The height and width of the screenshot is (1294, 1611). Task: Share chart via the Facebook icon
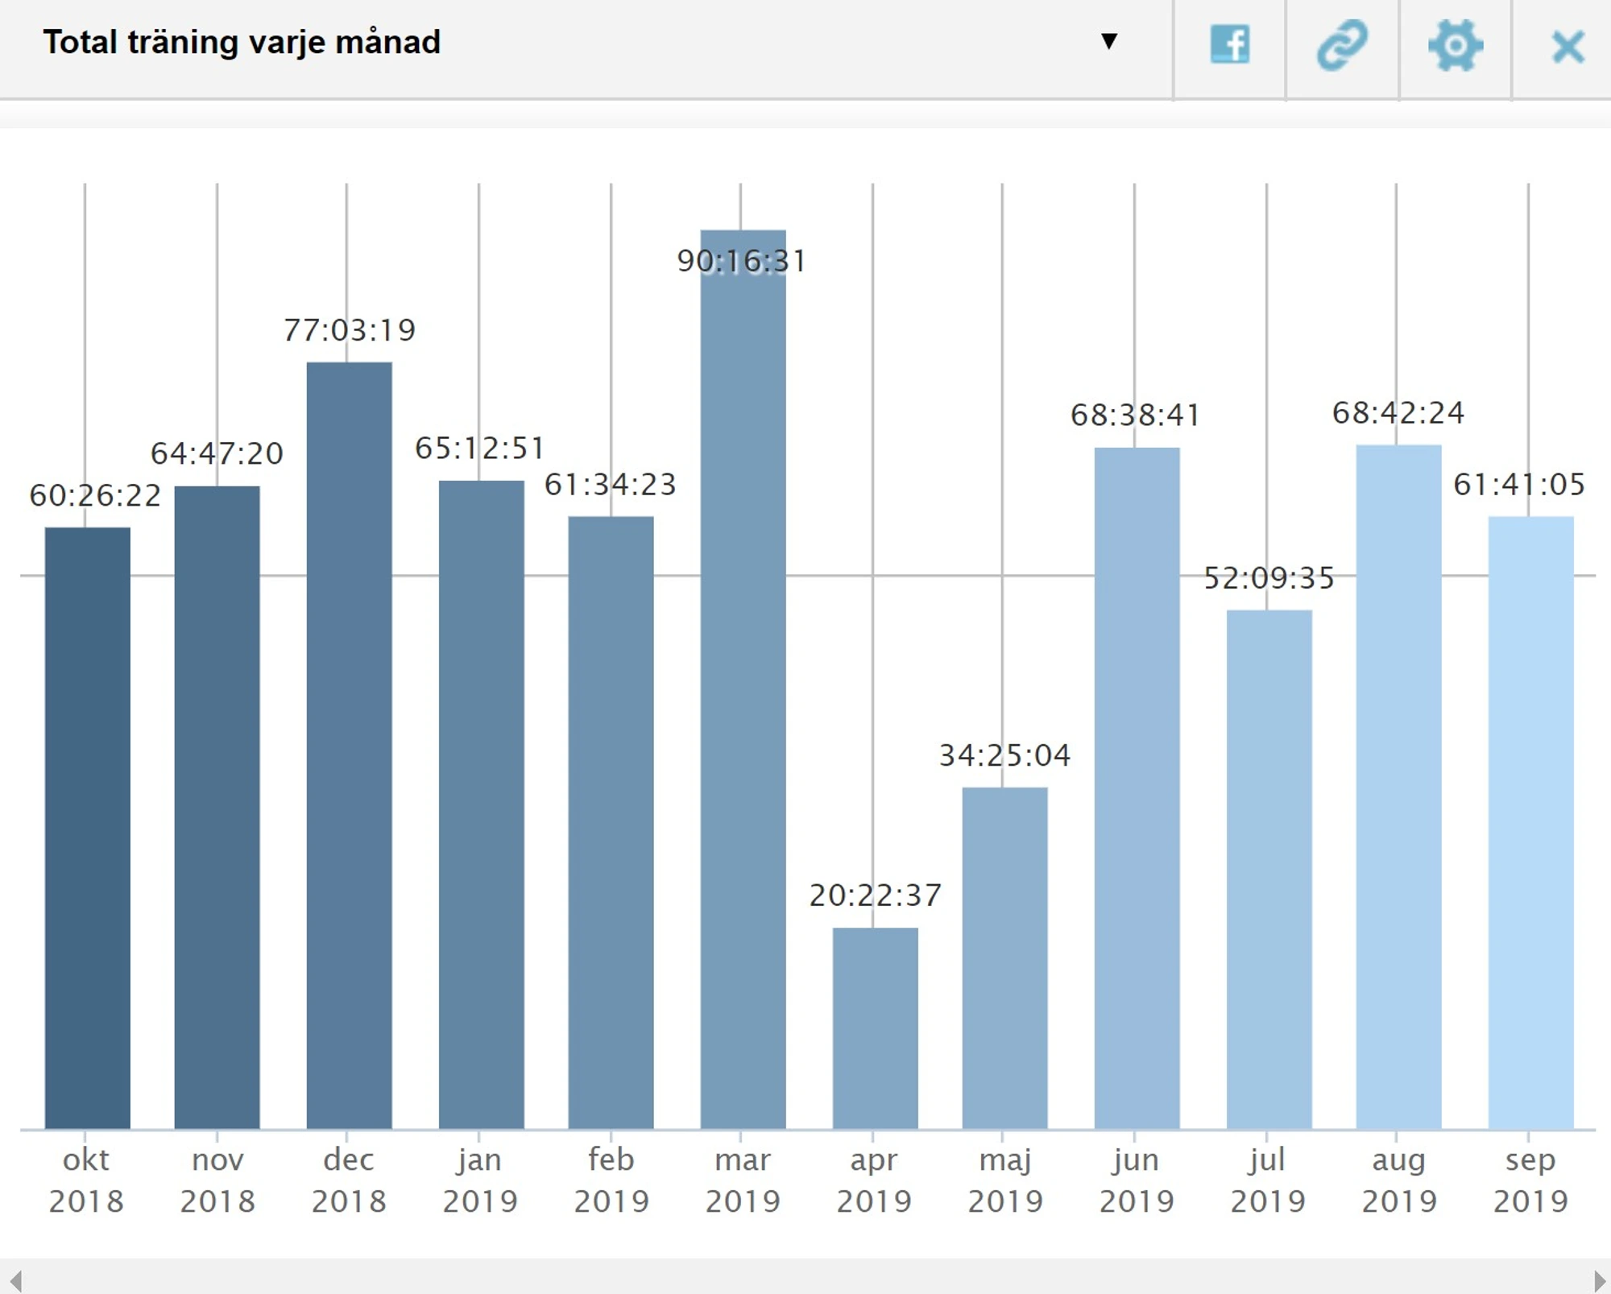click(x=1229, y=44)
